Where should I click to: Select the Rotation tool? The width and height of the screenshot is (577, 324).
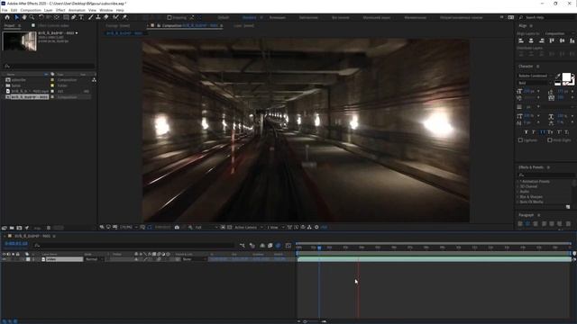tap(41, 17)
